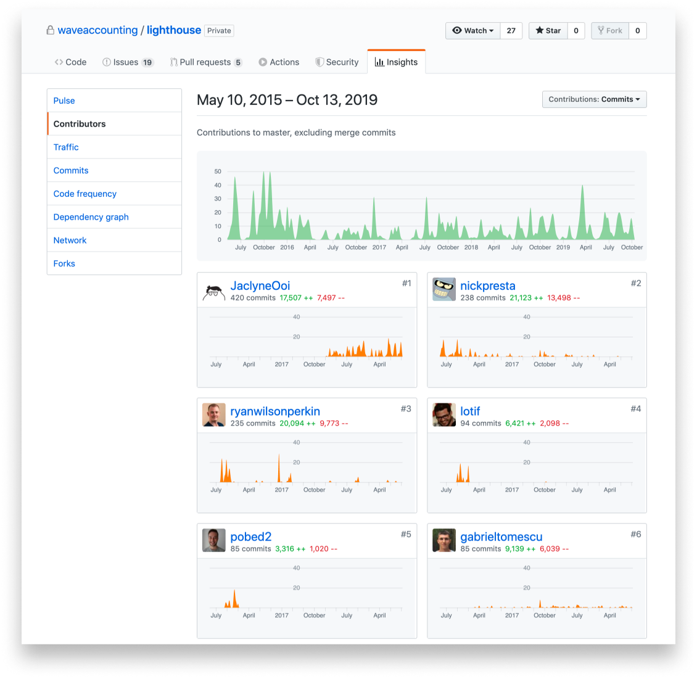Image resolution: width=697 pixels, height=679 pixels.
Task: View the 27 watchers count
Action: [511, 31]
